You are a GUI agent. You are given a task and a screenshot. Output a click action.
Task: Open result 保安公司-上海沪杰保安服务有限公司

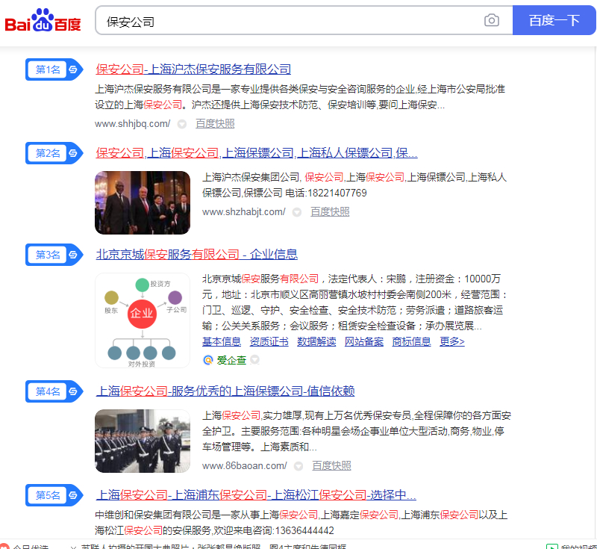(x=193, y=69)
